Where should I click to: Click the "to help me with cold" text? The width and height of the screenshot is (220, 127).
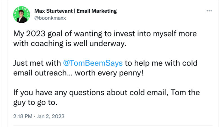161,63
